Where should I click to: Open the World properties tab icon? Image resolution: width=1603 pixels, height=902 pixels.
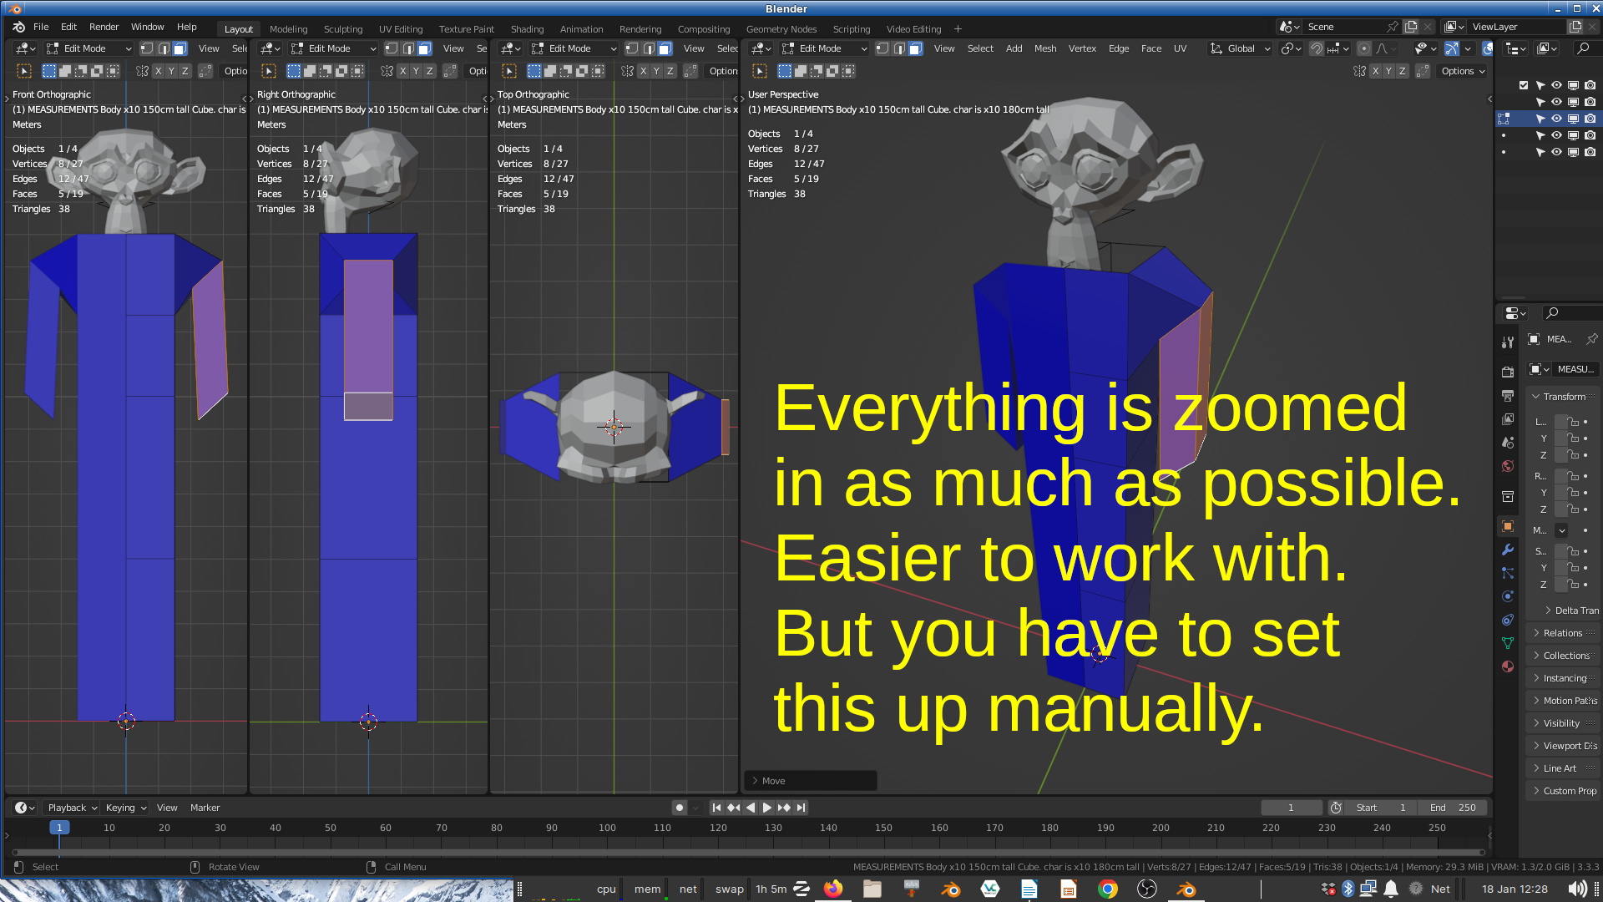tap(1507, 466)
